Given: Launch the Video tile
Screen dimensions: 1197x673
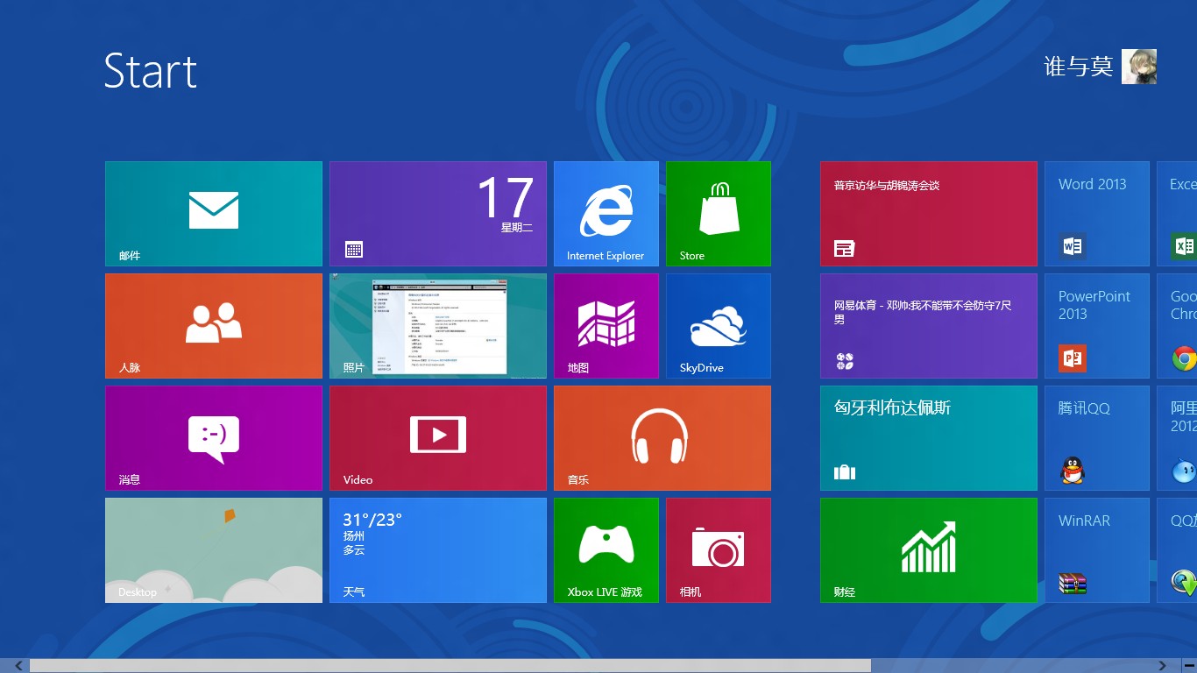Looking at the screenshot, I should (438, 438).
